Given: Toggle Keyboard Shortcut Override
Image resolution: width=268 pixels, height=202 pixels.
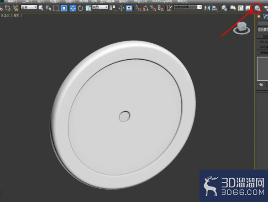Looking at the screenshot, I should 129,8.
